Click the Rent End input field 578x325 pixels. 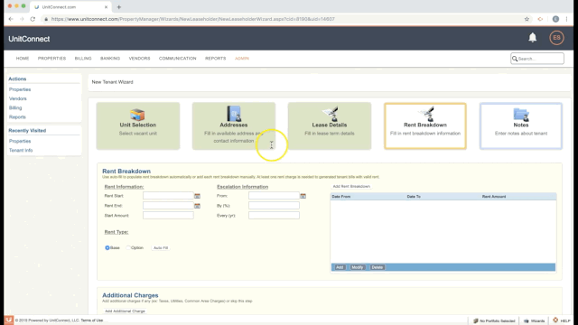(x=168, y=206)
